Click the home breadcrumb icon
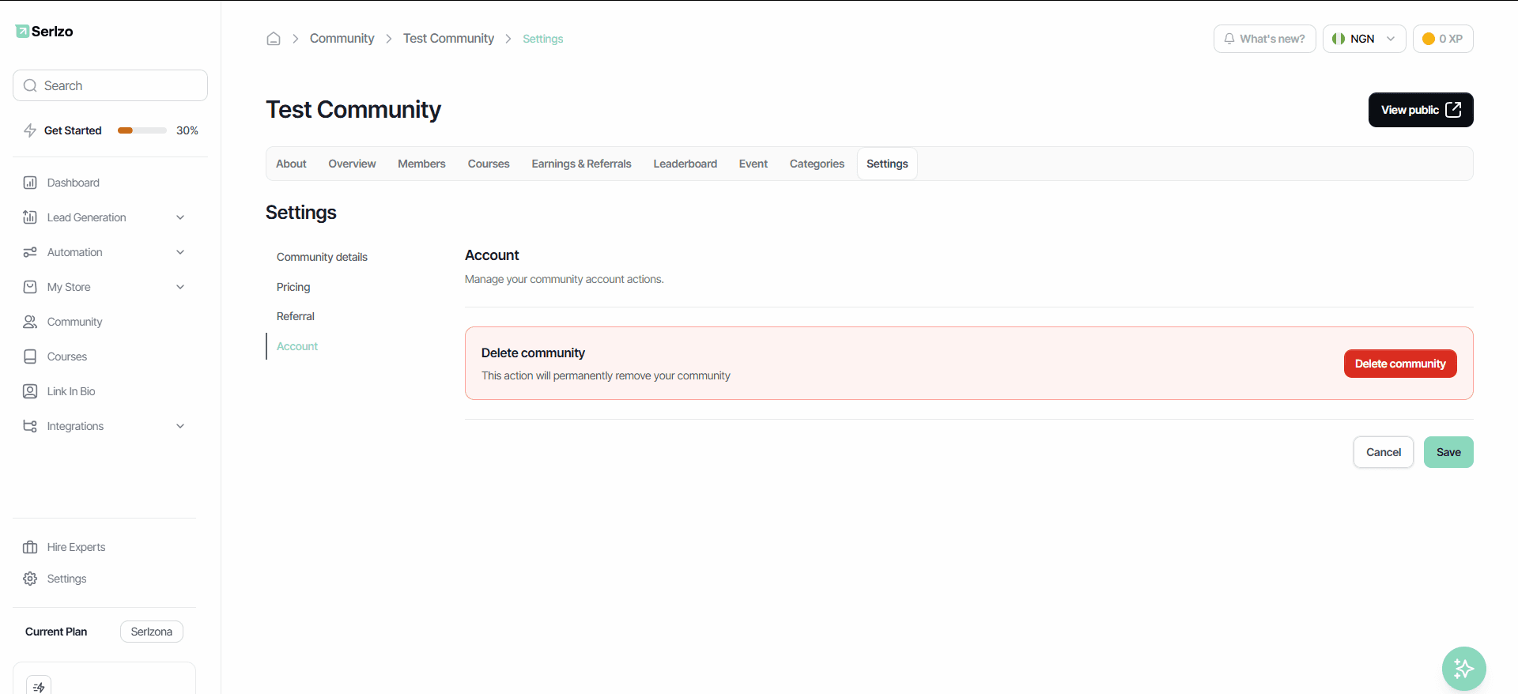 (274, 39)
